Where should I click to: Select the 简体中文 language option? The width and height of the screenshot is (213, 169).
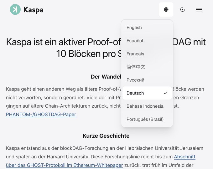(147, 67)
